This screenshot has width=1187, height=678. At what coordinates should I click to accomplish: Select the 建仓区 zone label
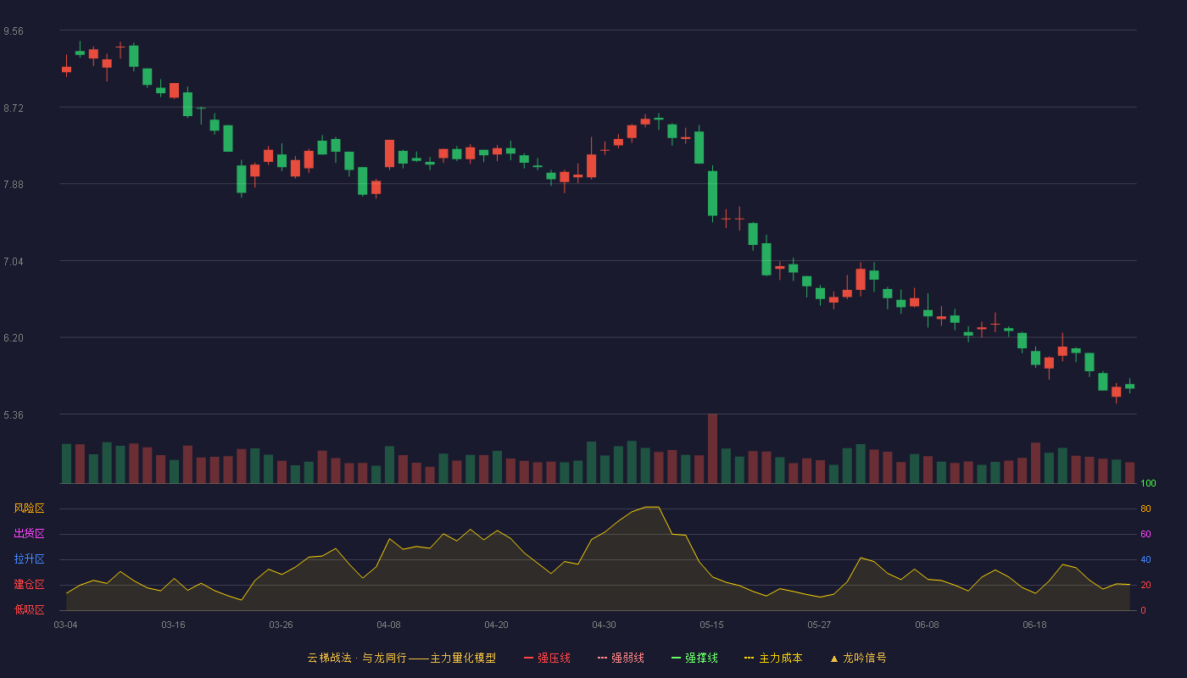coord(29,585)
